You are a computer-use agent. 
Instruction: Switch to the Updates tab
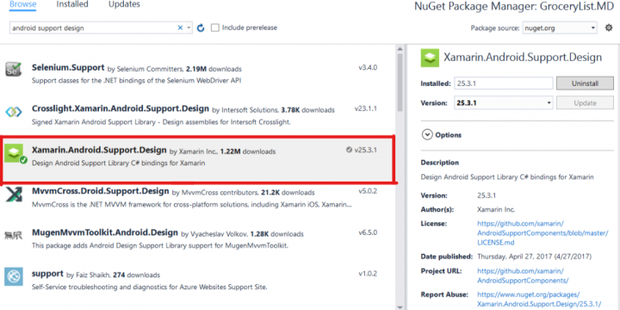(x=124, y=4)
